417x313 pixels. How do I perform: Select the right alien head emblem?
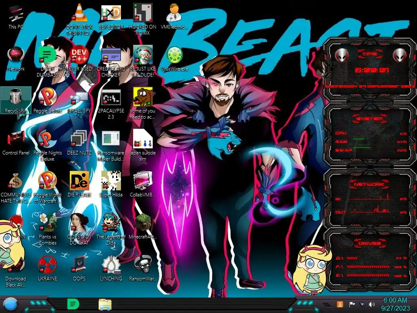(x=400, y=55)
